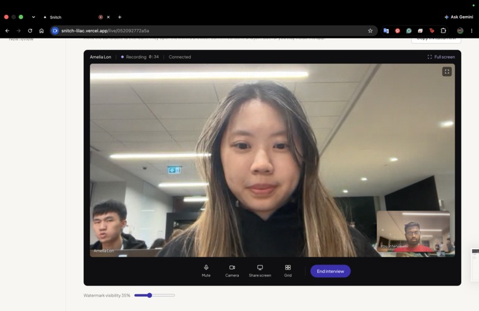The image size is (479, 311).
Task: Go forward in browser history
Action: (18, 30)
